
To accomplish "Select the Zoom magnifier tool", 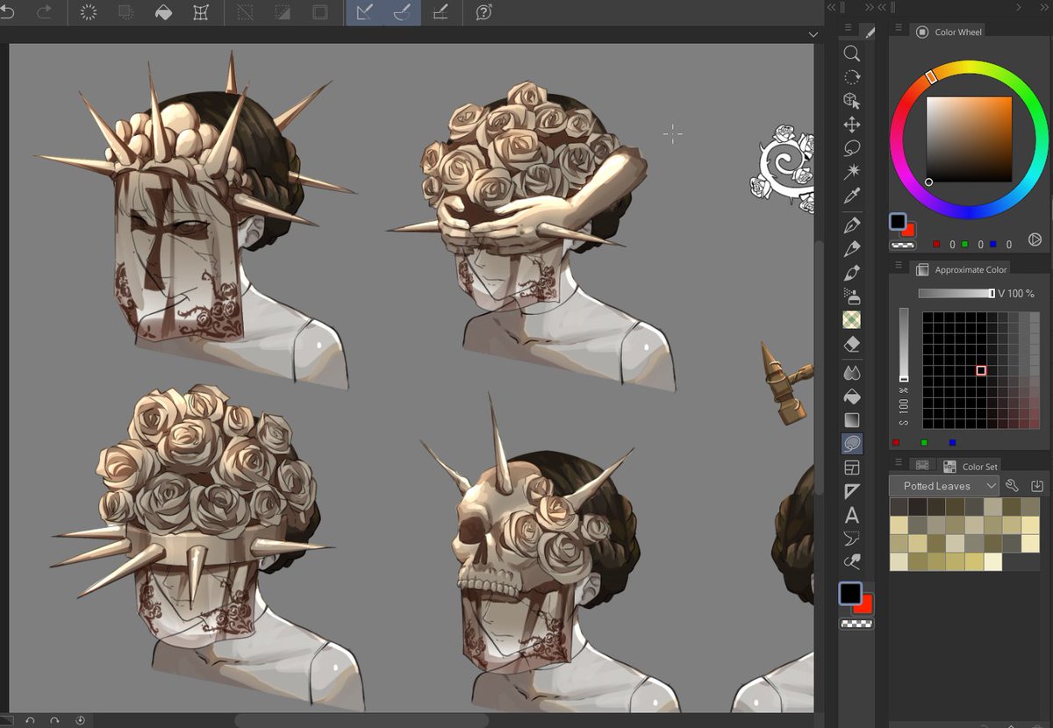I will (852, 54).
